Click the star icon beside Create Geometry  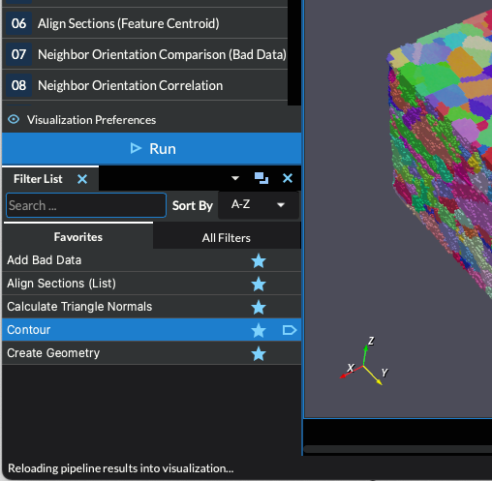(259, 353)
